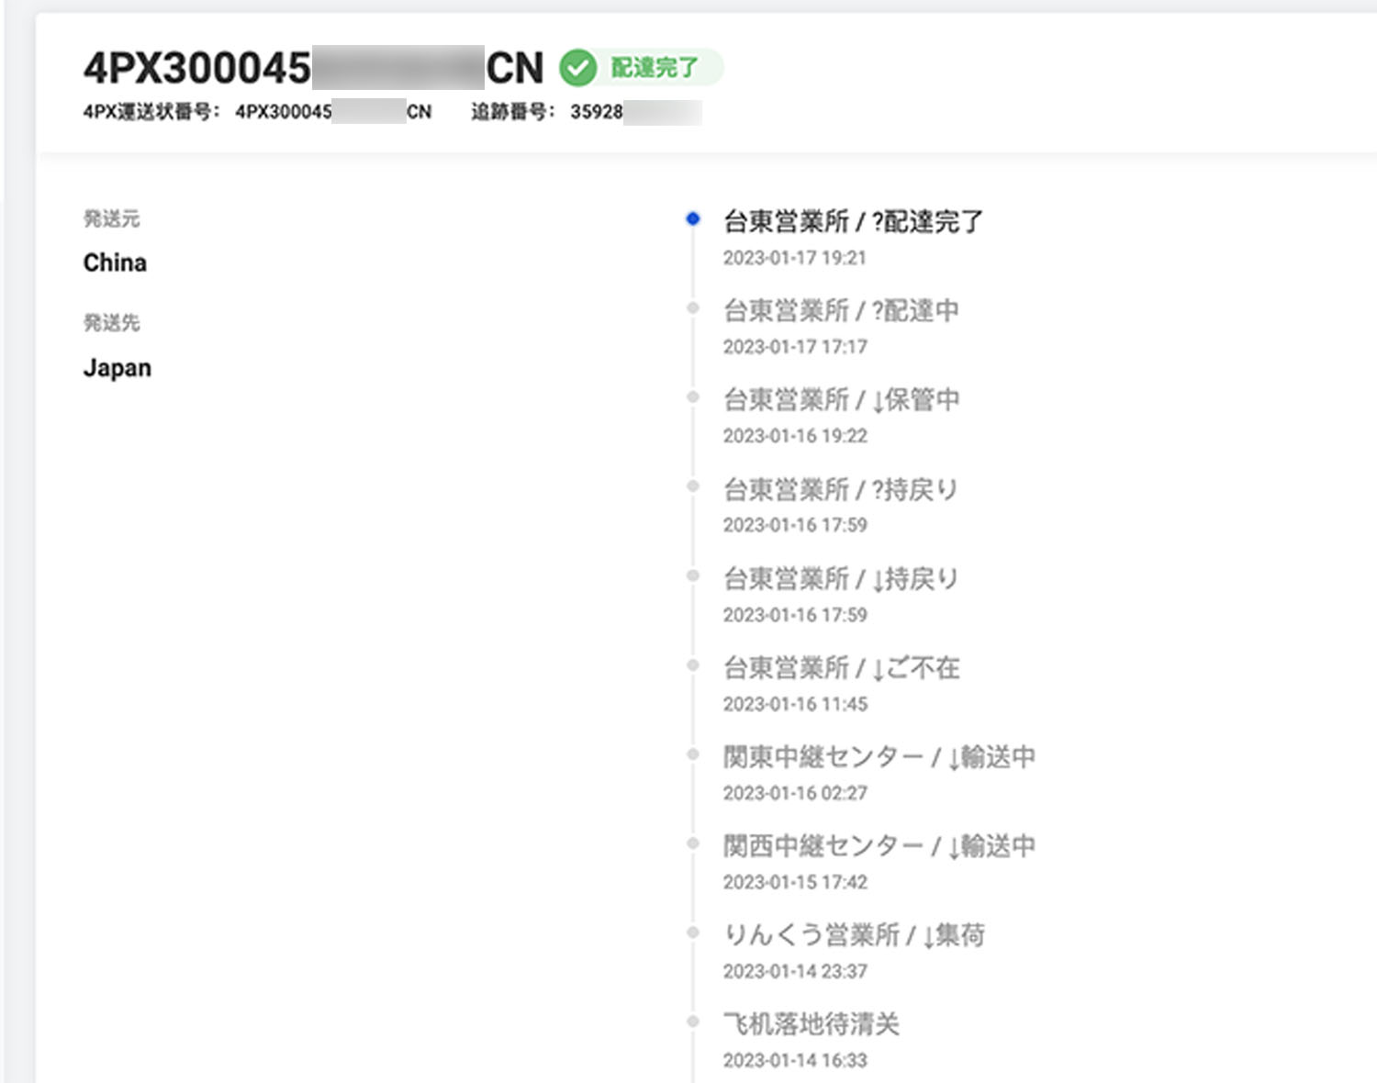1377x1083 pixels.
Task: Click the green 配達完了 checkmark icon
Action: point(578,66)
